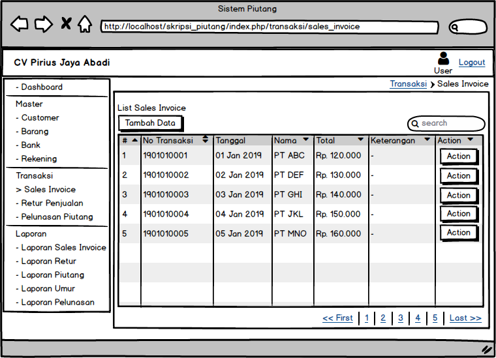Click date cell 02 Jan 2019

(x=240, y=175)
